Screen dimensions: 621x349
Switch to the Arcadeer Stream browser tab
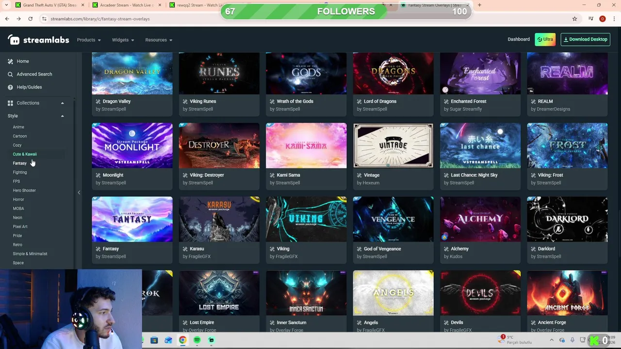127,5
